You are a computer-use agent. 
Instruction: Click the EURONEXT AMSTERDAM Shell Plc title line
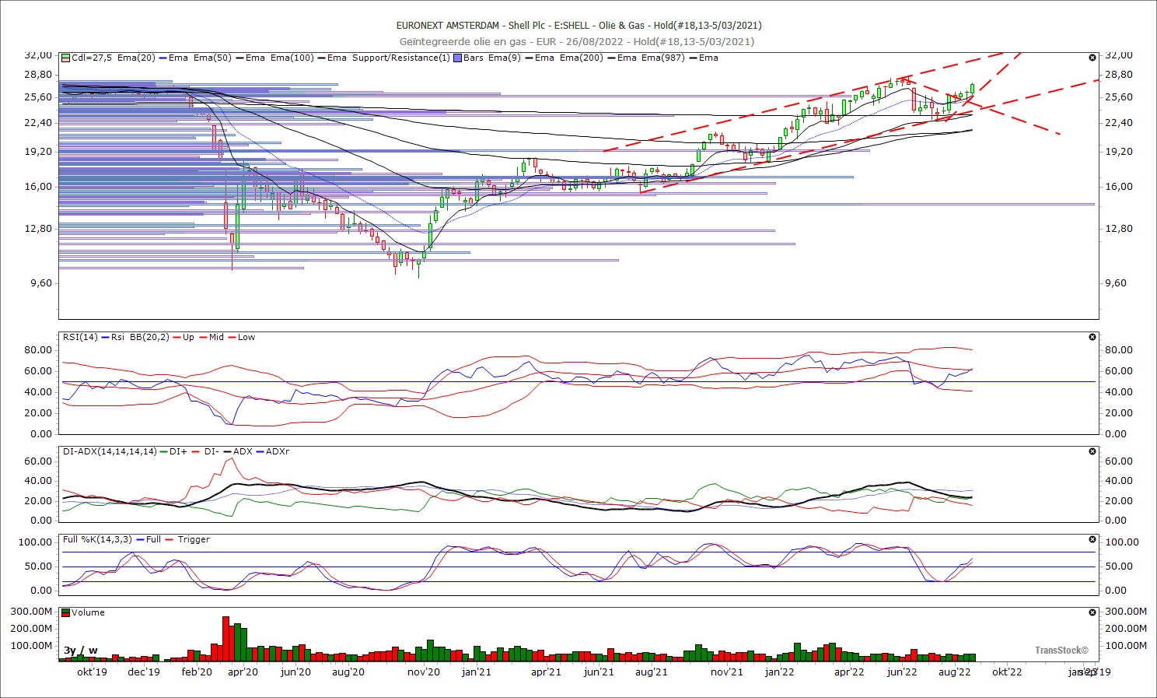coord(578,26)
